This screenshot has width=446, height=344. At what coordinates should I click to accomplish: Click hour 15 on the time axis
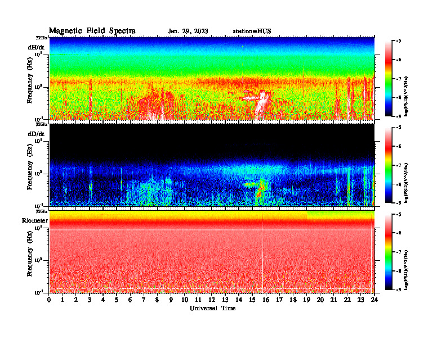tap(252, 300)
